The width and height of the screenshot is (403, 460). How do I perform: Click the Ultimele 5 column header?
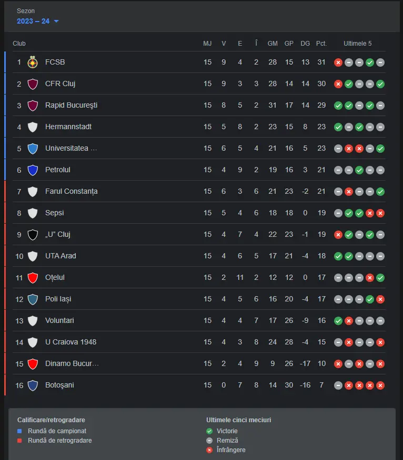point(357,44)
